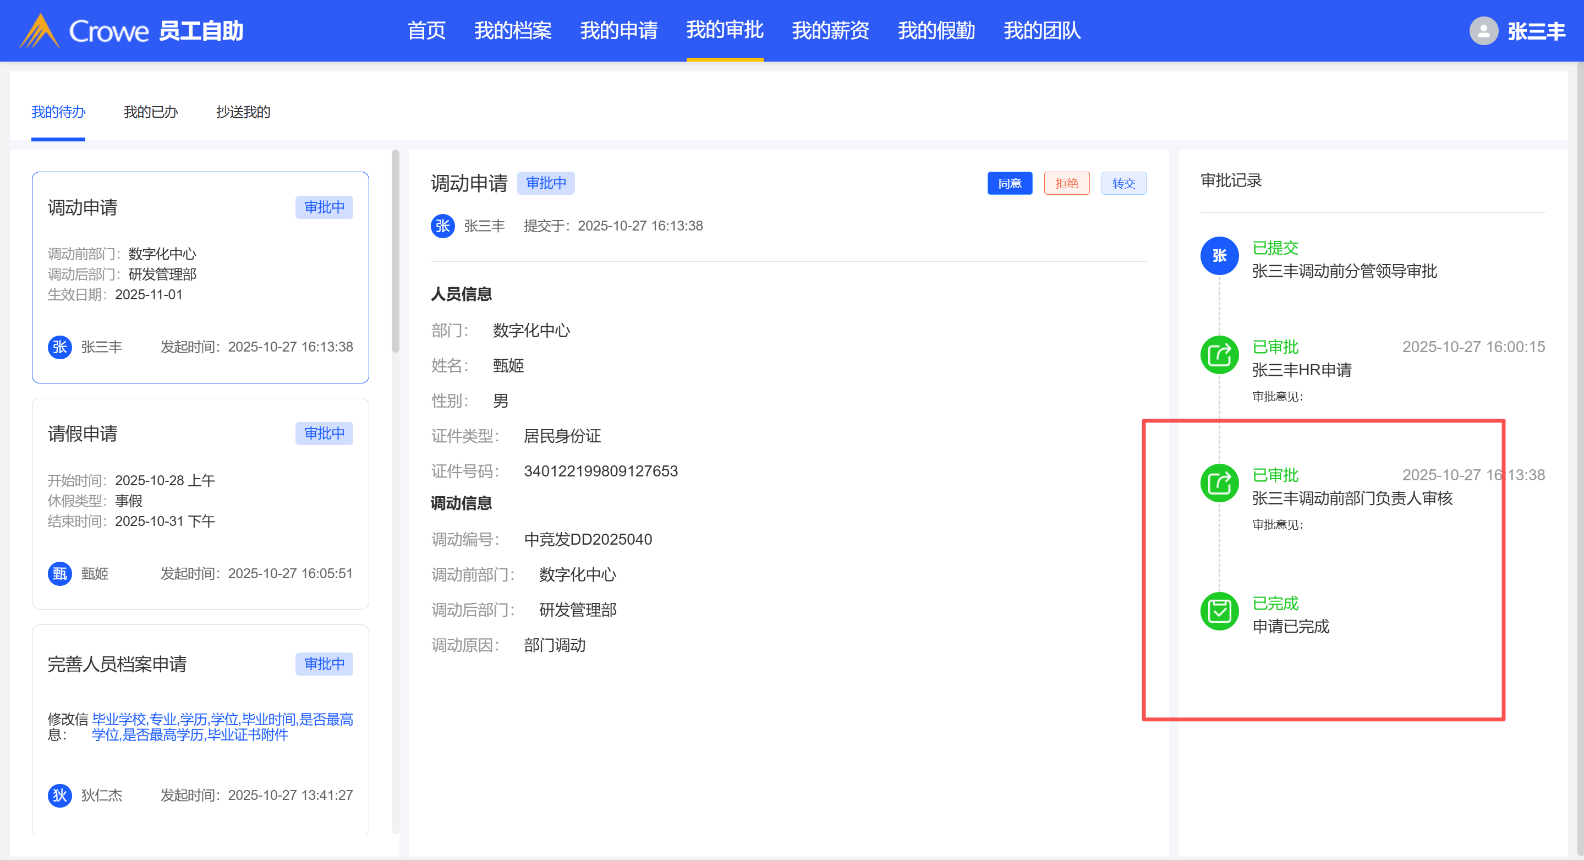Forward the request using the 转交 button
This screenshot has height=861, width=1584.
1123,183
